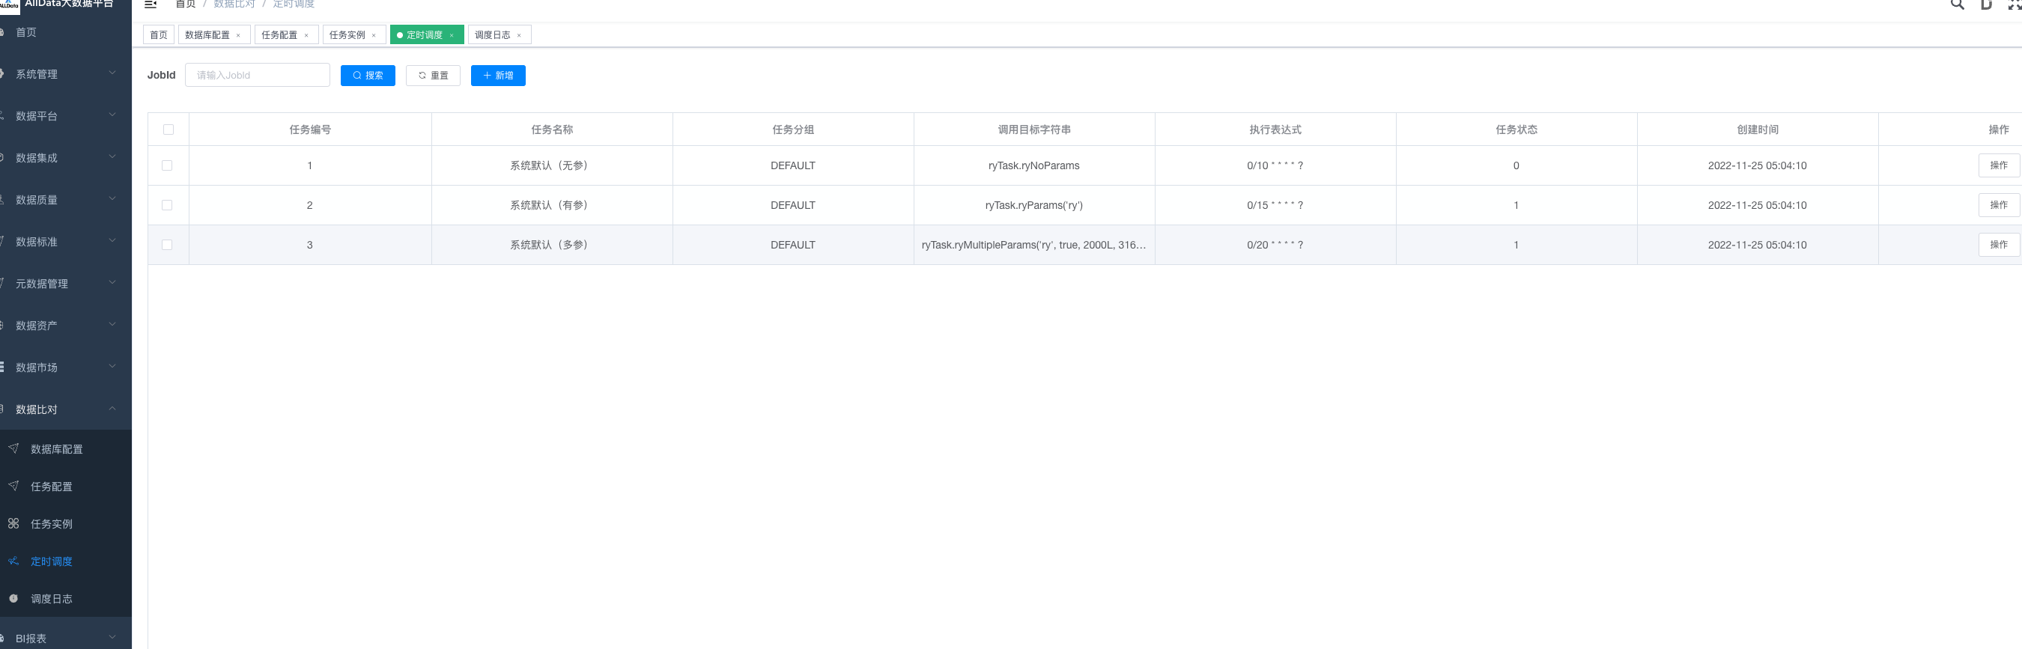Check the row for 系统默认（多参）
The image size is (2022, 649).
[x=166, y=245]
